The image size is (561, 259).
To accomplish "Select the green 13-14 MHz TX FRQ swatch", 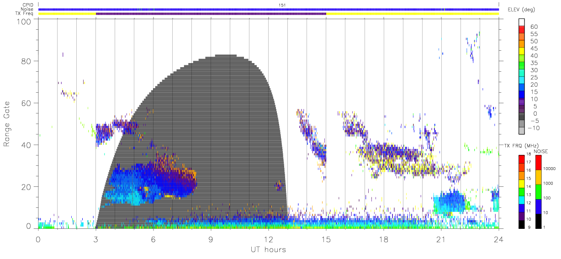I will 522,192.
